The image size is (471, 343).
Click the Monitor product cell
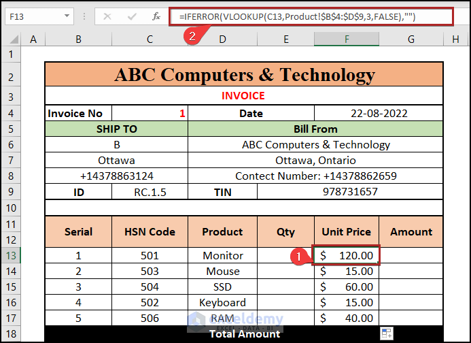tap(222, 255)
